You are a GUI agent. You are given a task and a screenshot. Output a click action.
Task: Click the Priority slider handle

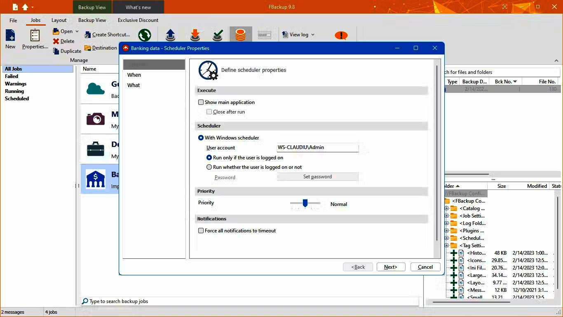coord(305,203)
